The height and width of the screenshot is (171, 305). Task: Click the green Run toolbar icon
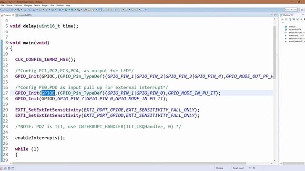coord(66,9)
